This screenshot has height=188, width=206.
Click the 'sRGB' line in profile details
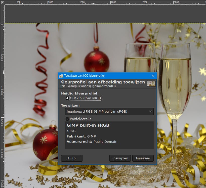click(71, 131)
